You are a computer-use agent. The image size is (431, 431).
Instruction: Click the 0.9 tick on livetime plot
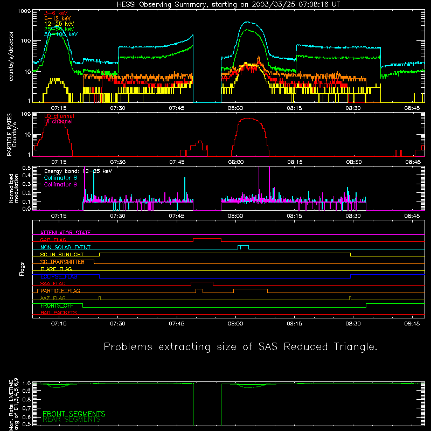pyautogui.click(x=26, y=390)
